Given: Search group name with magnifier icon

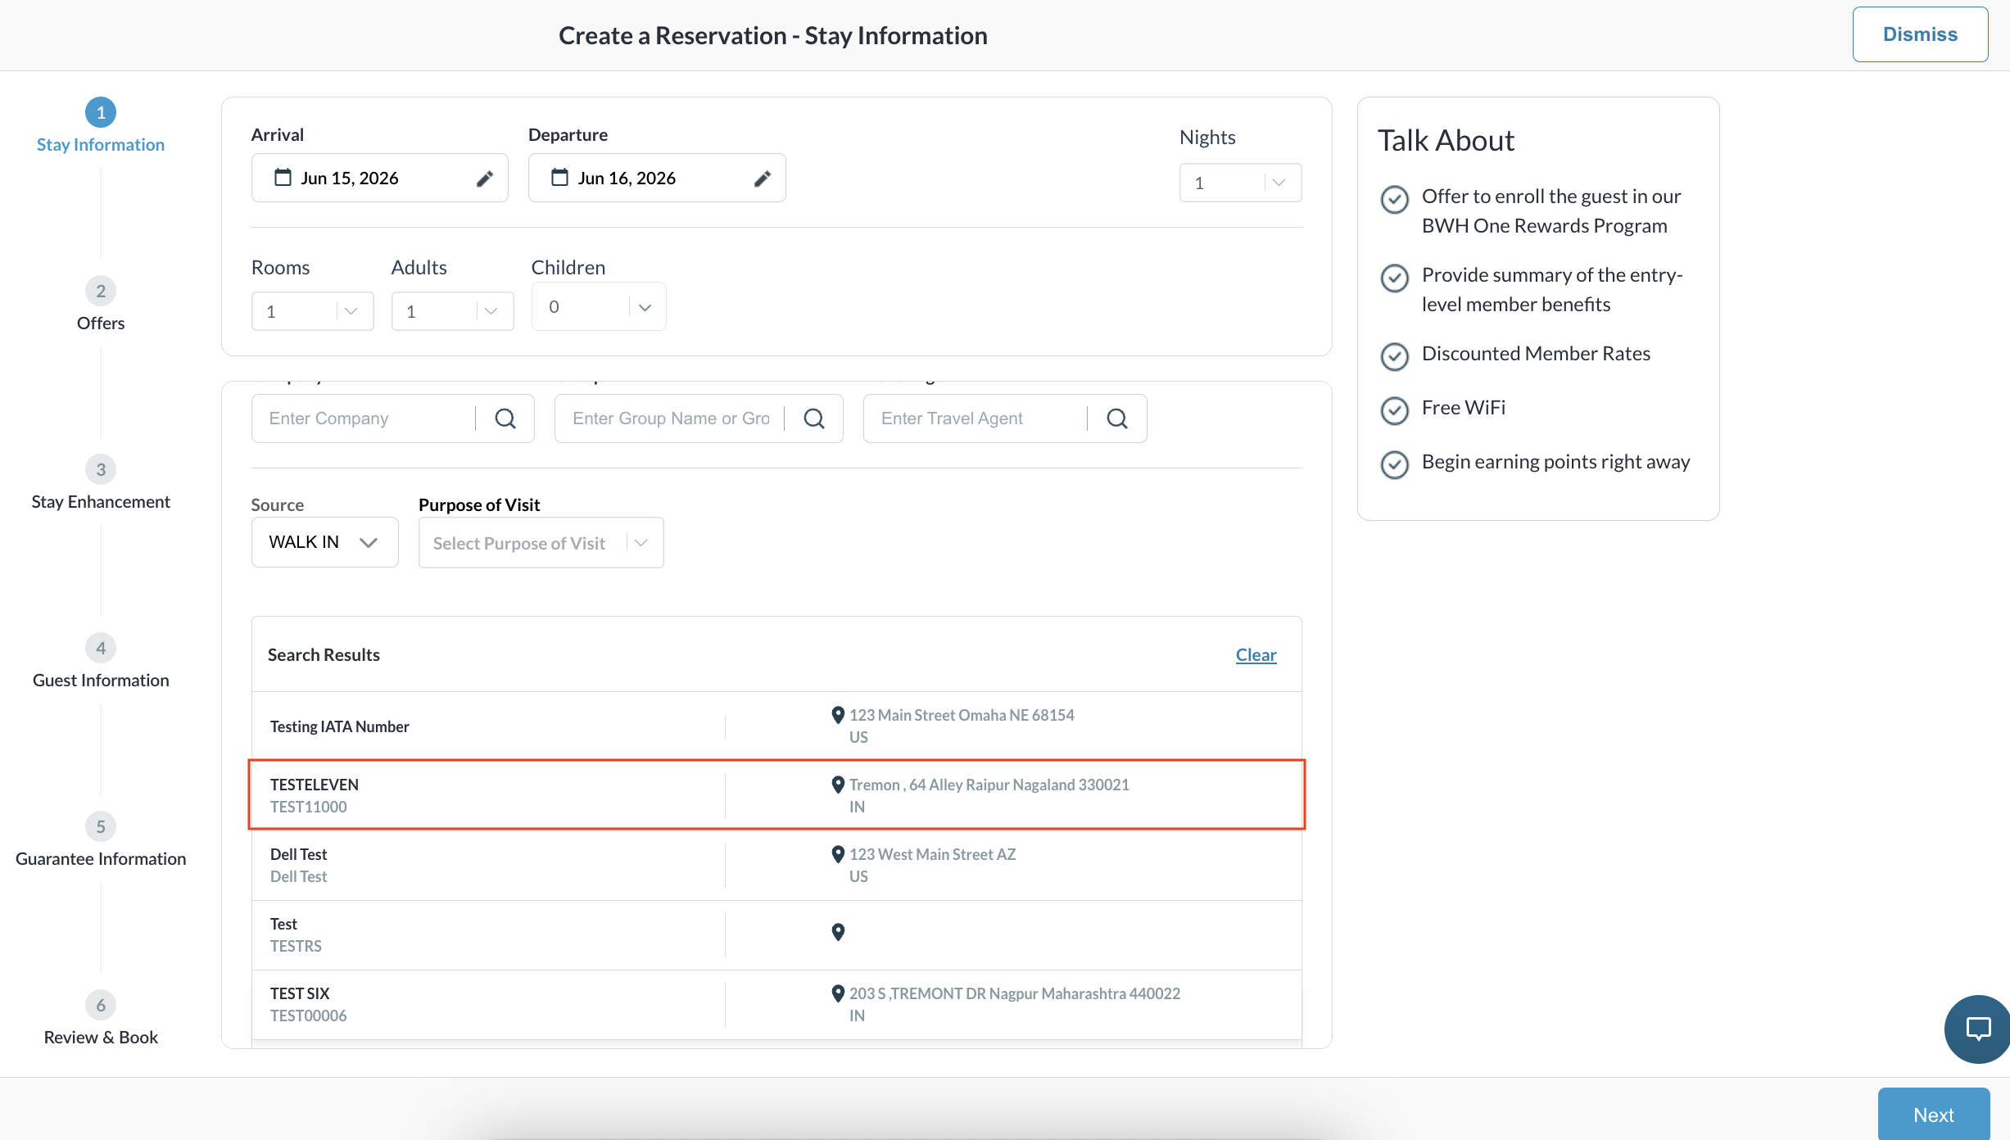Looking at the screenshot, I should tap(814, 418).
